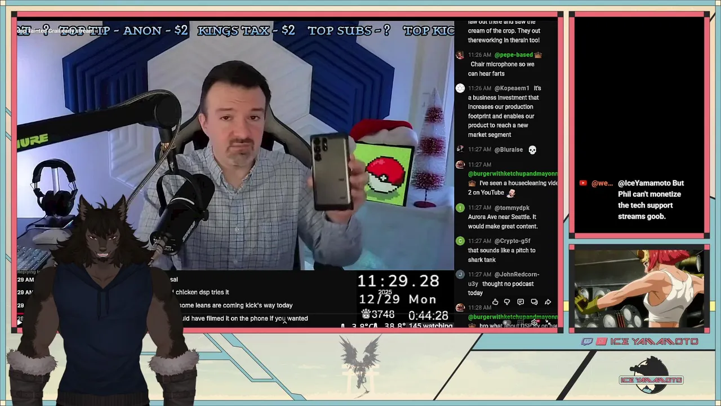Click 'that sounds like a pitch to shark tank' message
721x406 pixels.
click(x=502, y=255)
